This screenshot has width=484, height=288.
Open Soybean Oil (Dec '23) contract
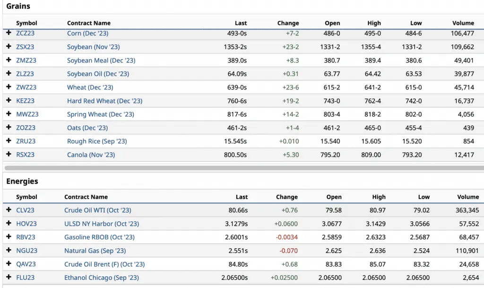point(98,74)
